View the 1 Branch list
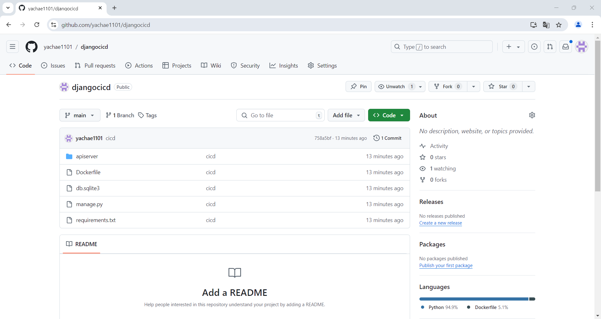Screen dimensions: 601x319 (x=120, y=115)
